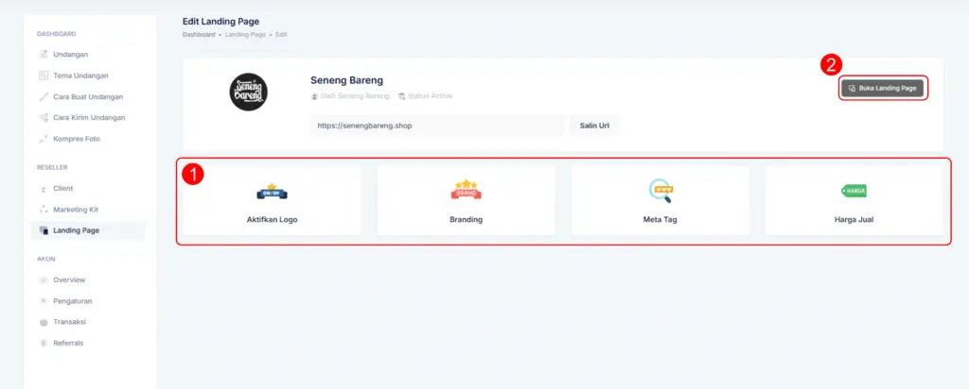Open the Overview account page

click(69, 279)
